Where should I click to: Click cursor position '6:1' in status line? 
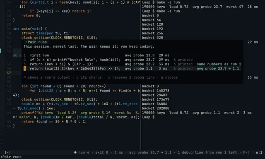coord(259,152)
